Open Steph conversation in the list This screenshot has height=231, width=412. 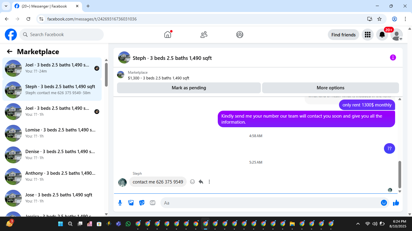[x=52, y=90]
